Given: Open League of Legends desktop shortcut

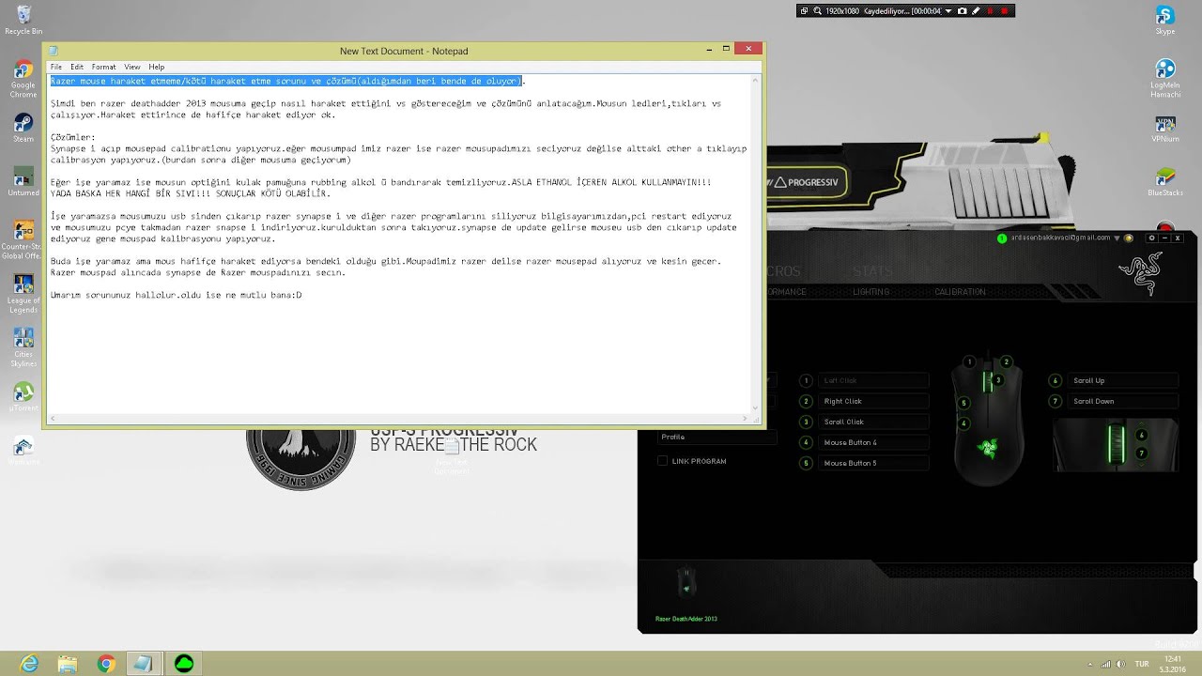Looking at the screenshot, I should [x=23, y=294].
